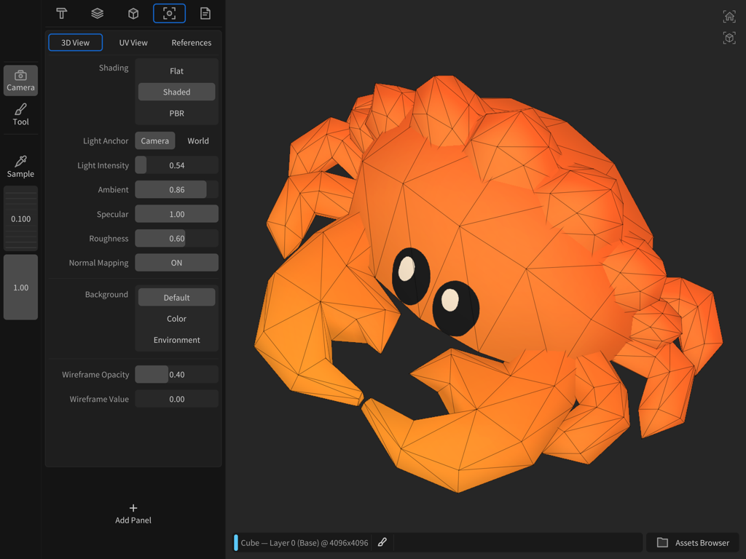Open the References tab
The height and width of the screenshot is (559, 746).
pos(191,42)
